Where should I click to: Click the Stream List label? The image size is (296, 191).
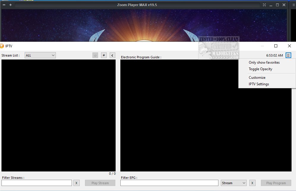[10, 55]
